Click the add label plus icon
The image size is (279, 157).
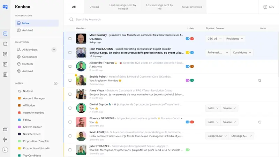(55, 83)
